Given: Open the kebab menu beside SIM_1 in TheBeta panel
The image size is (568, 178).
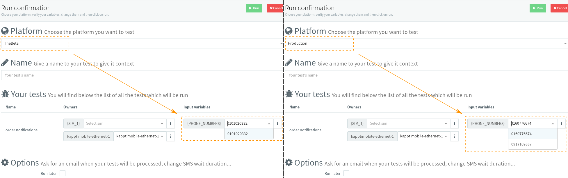Looking at the screenshot, I should tap(170, 123).
